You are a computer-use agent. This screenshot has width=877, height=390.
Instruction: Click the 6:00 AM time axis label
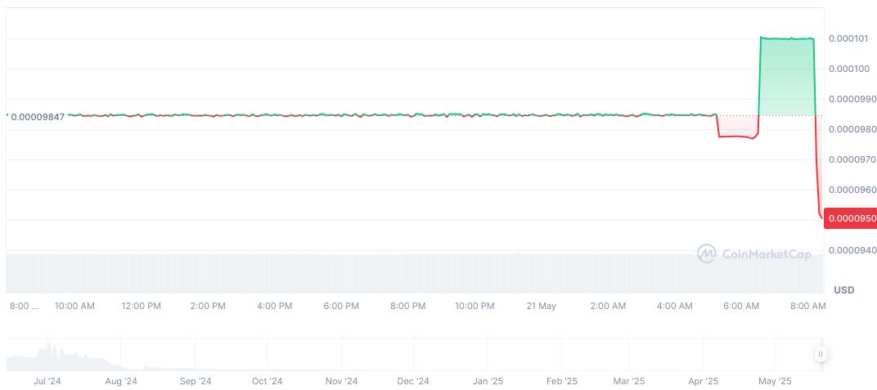(741, 306)
